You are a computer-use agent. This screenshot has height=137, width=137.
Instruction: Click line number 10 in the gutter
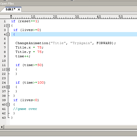(x=4, y=61)
